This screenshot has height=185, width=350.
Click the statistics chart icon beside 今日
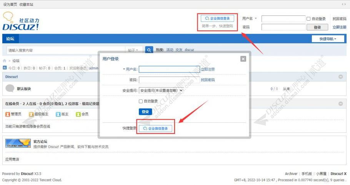tap(5, 68)
